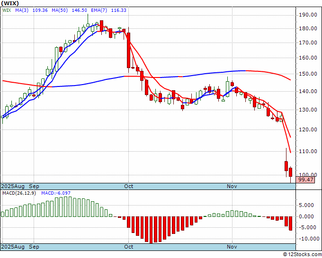Click the MA(3) value 109.36
This screenshot has width=322, height=258.
click(x=40, y=10)
